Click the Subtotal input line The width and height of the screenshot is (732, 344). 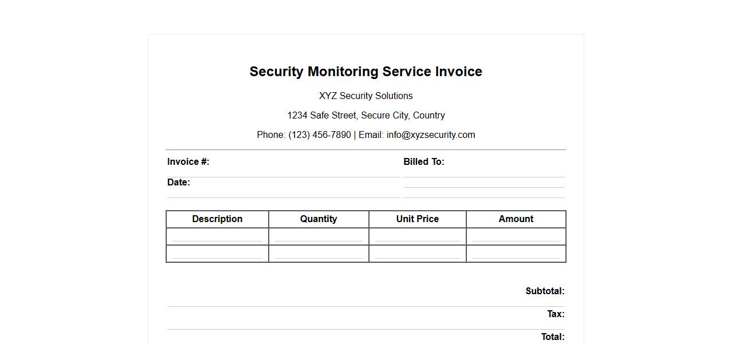[x=365, y=301]
